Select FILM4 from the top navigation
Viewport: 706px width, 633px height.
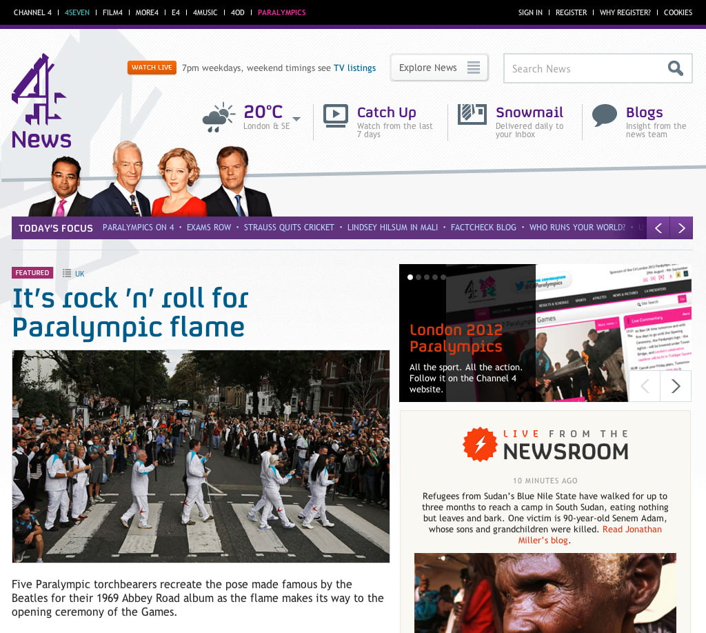[112, 12]
